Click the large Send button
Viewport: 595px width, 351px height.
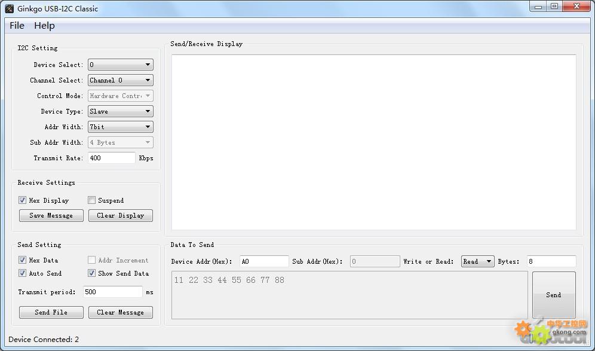click(x=554, y=295)
